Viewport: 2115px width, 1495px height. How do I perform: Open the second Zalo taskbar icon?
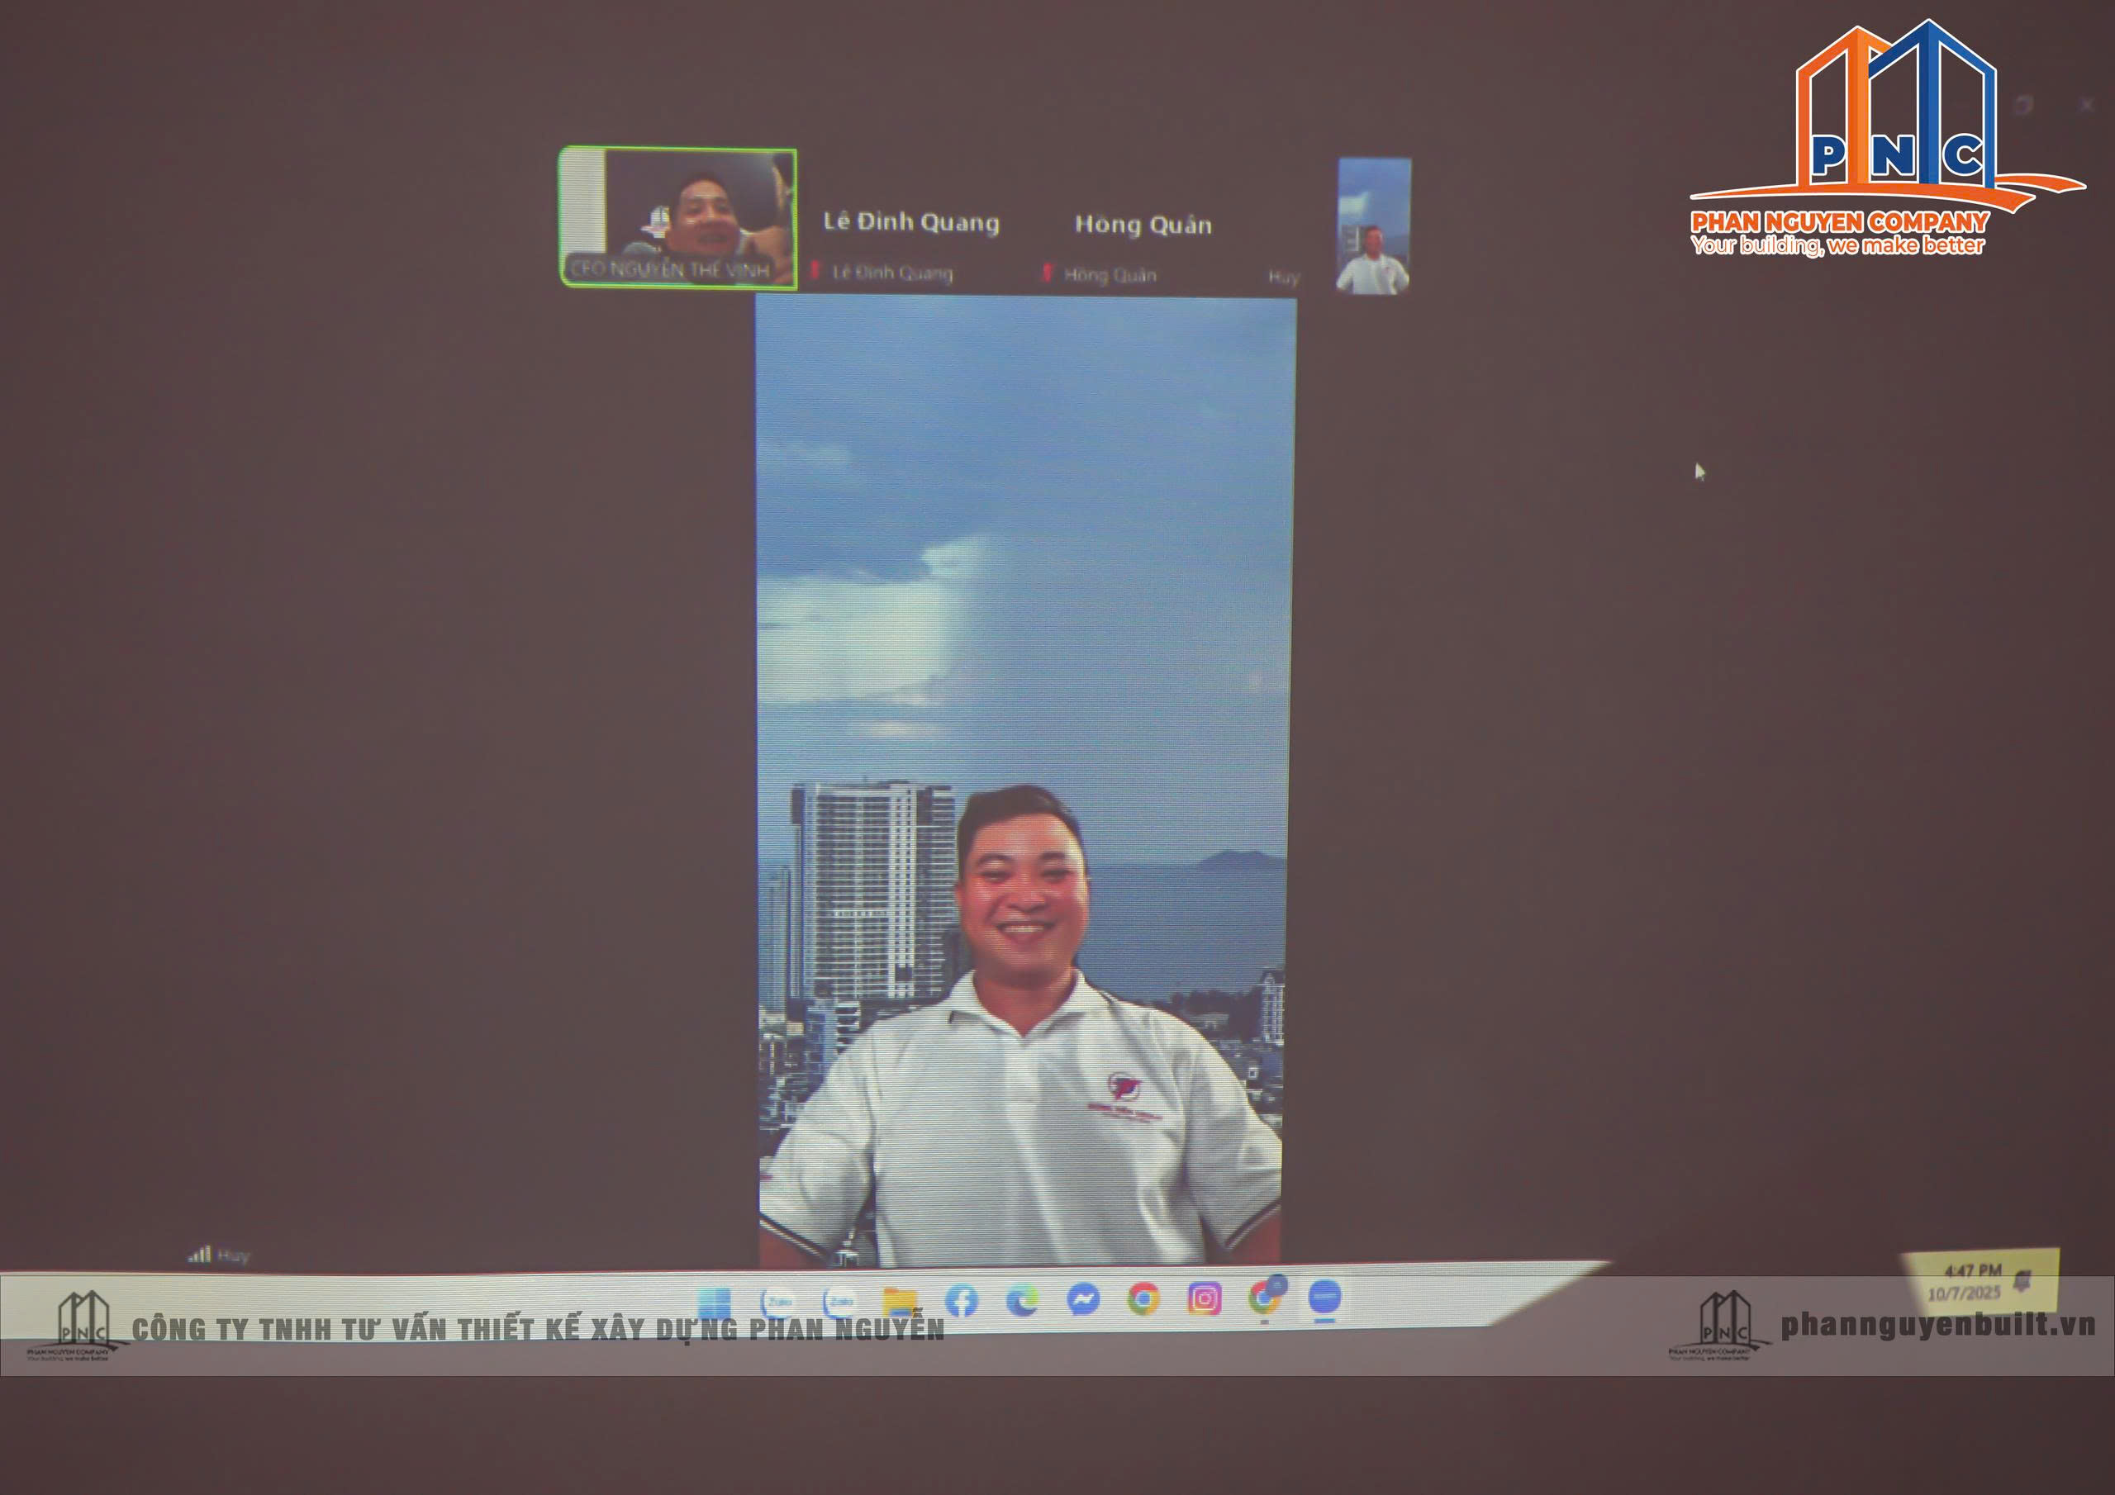(839, 1301)
